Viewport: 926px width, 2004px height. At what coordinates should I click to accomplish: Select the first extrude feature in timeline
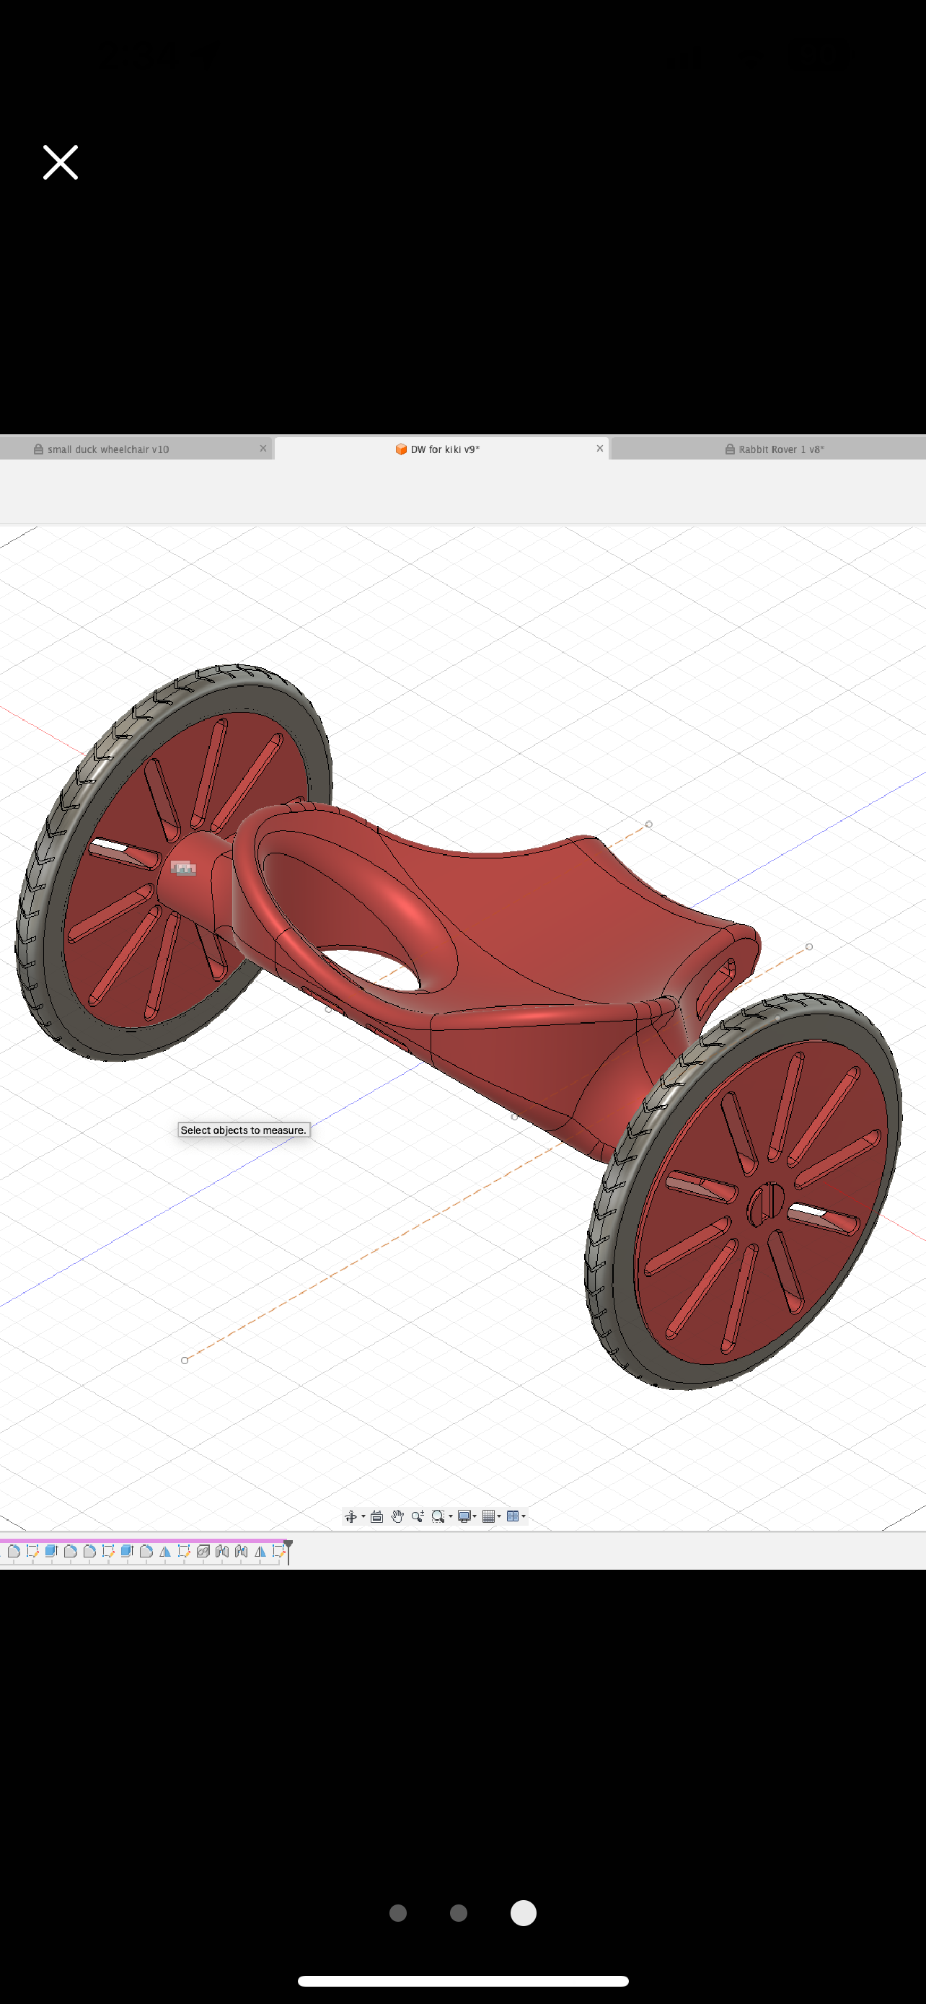(51, 1551)
